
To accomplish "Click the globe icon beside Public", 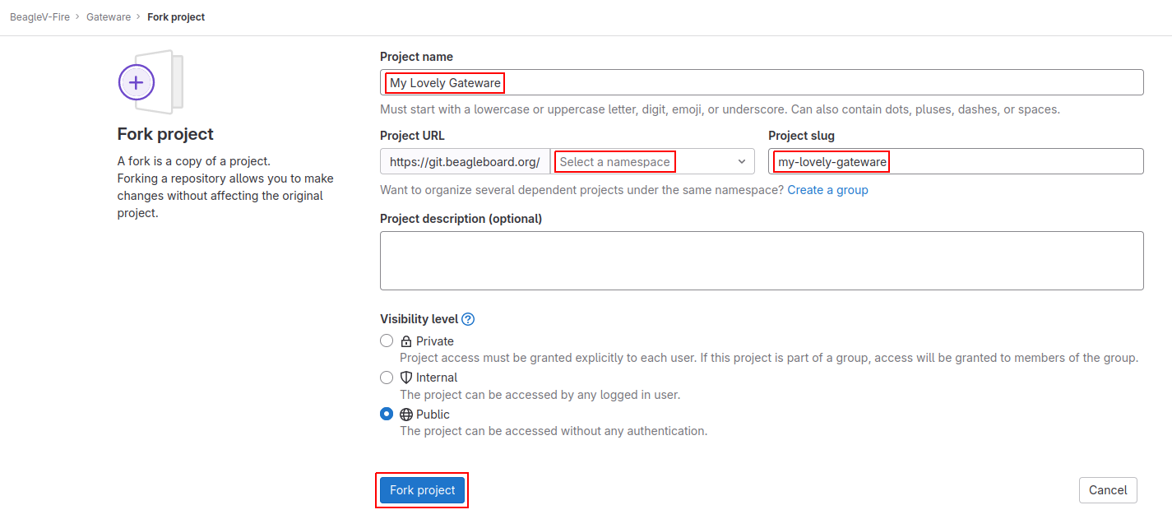I will tap(406, 415).
